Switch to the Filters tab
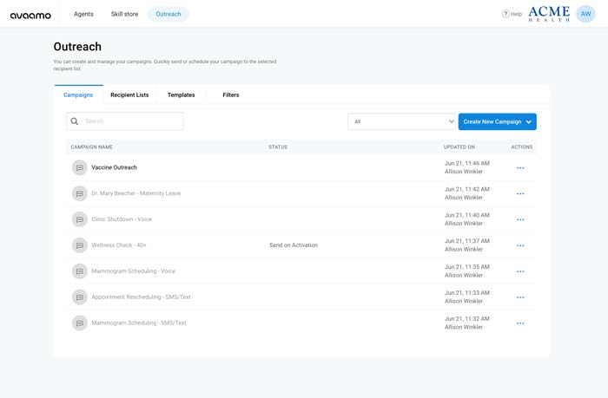 [231, 95]
